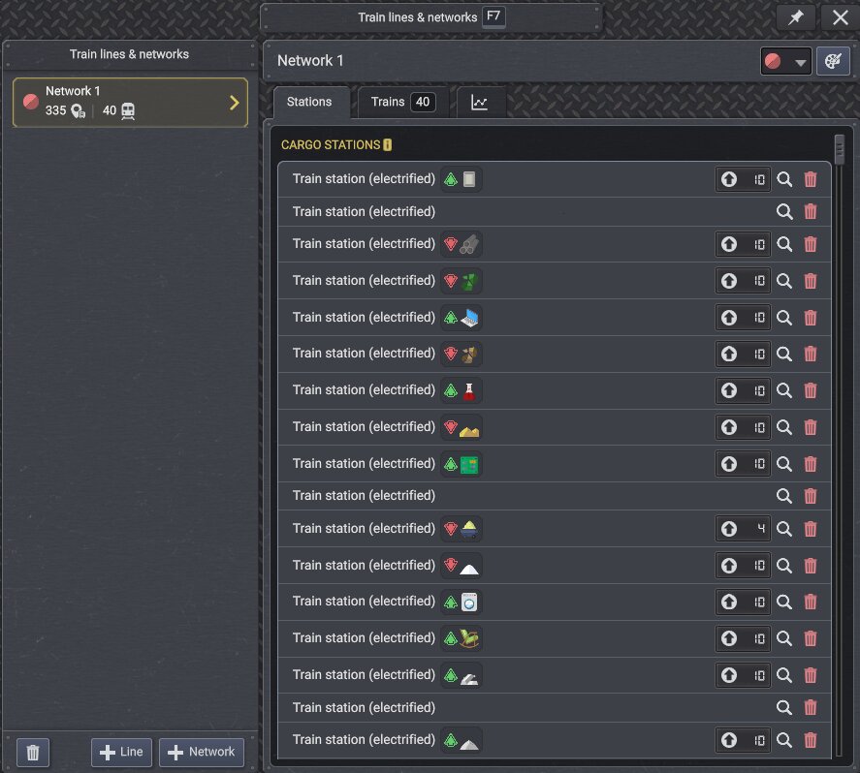This screenshot has width=860, height=773.
Task: Delete the station carrying laptop cargo
Action: coord(811,318)
